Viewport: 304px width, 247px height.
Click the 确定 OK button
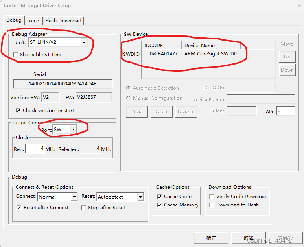tap(211, 238)
